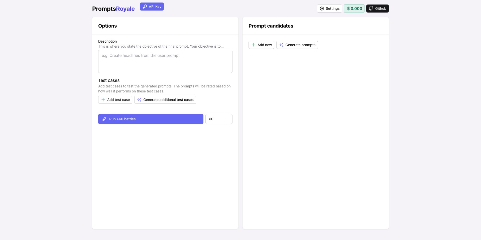481x240 pixels.
Task: Open the Github link
Action: pyautogui.click(x=378, y=9)
